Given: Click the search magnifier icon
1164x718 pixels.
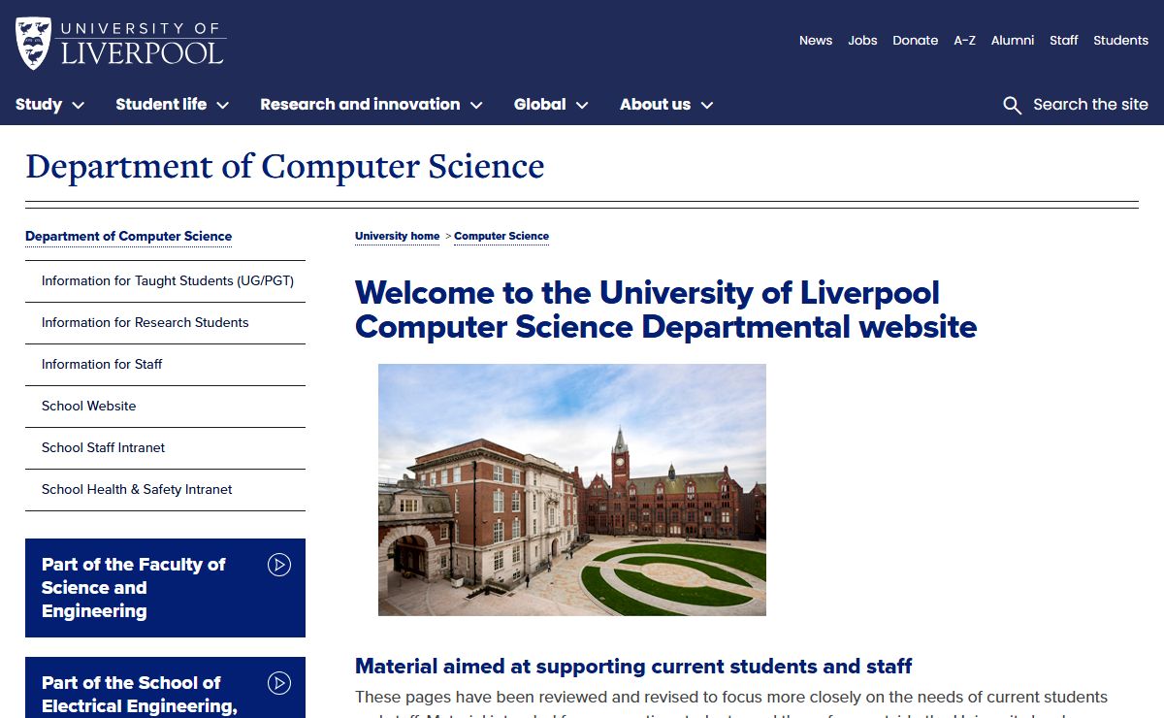Looking at the screenshot, I should pos(1012,105).
